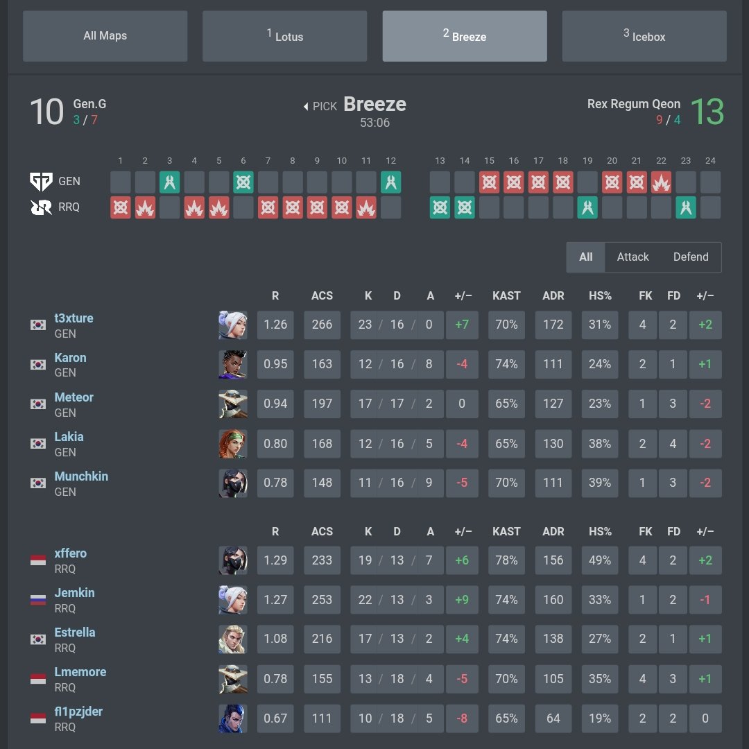The width and height of the screenshot is (749, 749).
Task: Click Lakia's Skye agent icon
Action: coord(233,443)
